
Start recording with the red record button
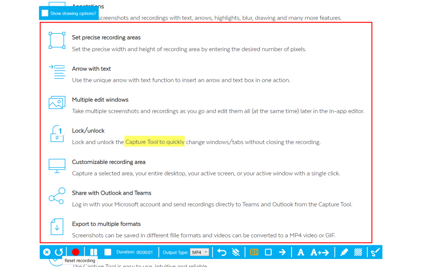(x=76, y=252)
